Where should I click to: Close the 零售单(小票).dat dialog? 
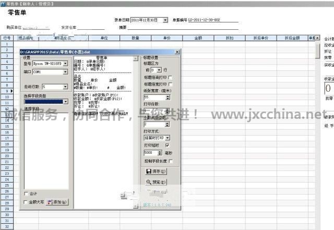click(x=177, y=52)
